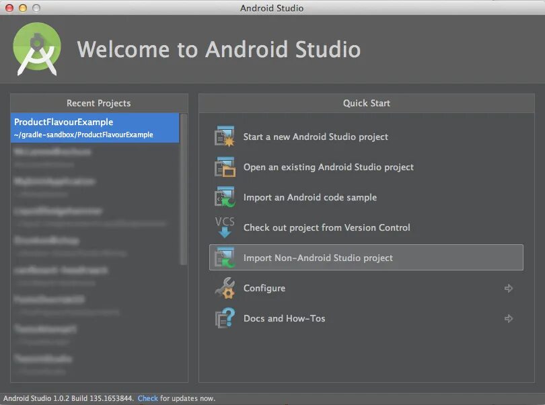Image resolution: width=545 pixels, height=405 pixels.
Task: Select Import Non-Android Studio project
Action: tap(366, 258)
